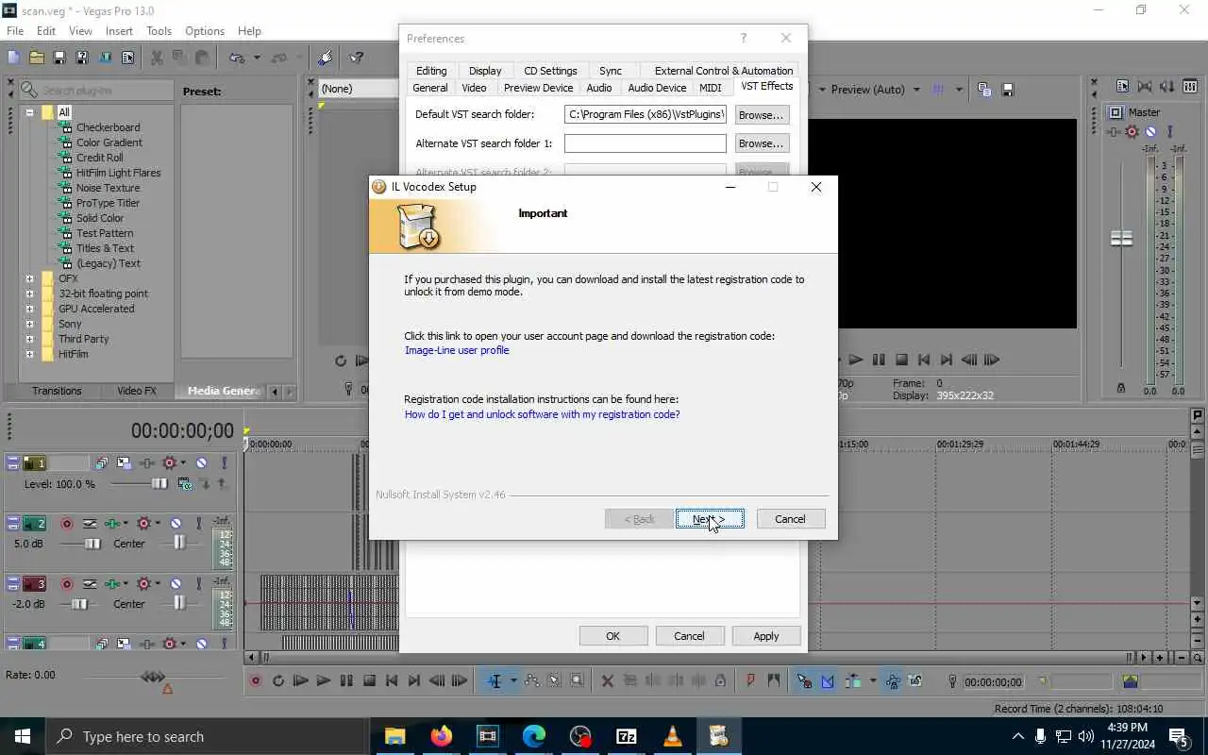Click the Lock event padlock icon

[x=720, y=680]
